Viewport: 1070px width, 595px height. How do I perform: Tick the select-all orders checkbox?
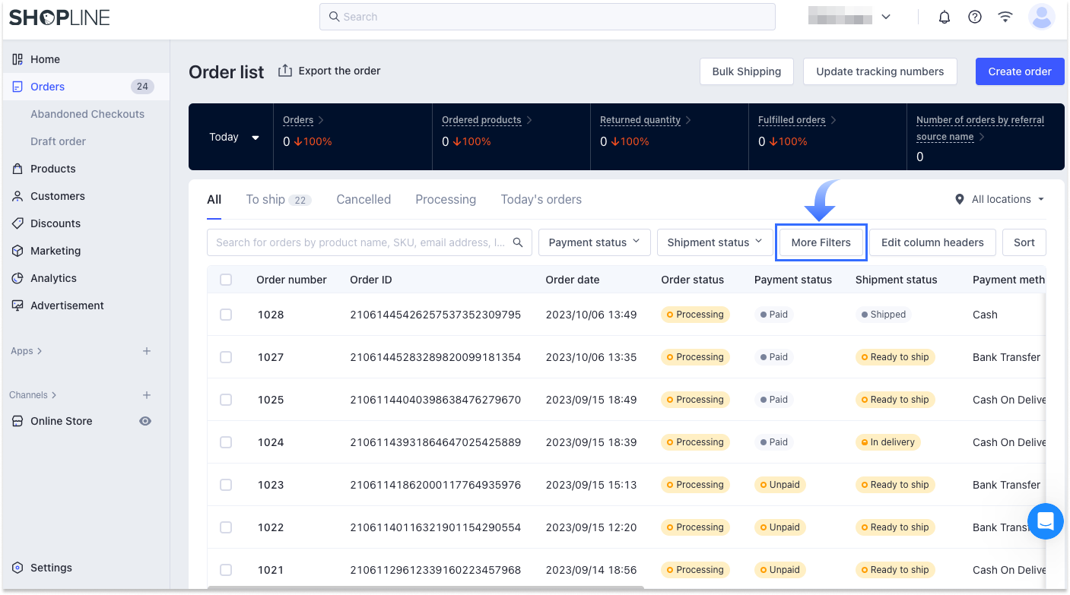click(x=226, y=280)
